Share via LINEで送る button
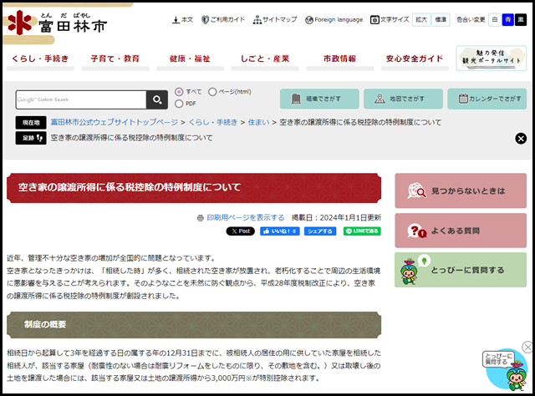The image size is (535, 396). 362,231
